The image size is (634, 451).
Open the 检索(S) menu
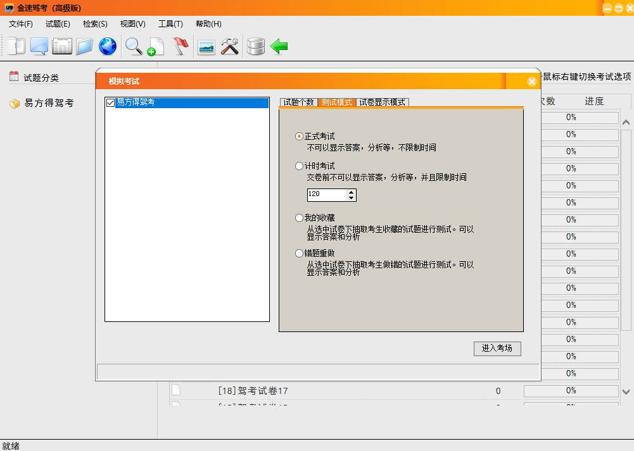(x=95, y=24)
